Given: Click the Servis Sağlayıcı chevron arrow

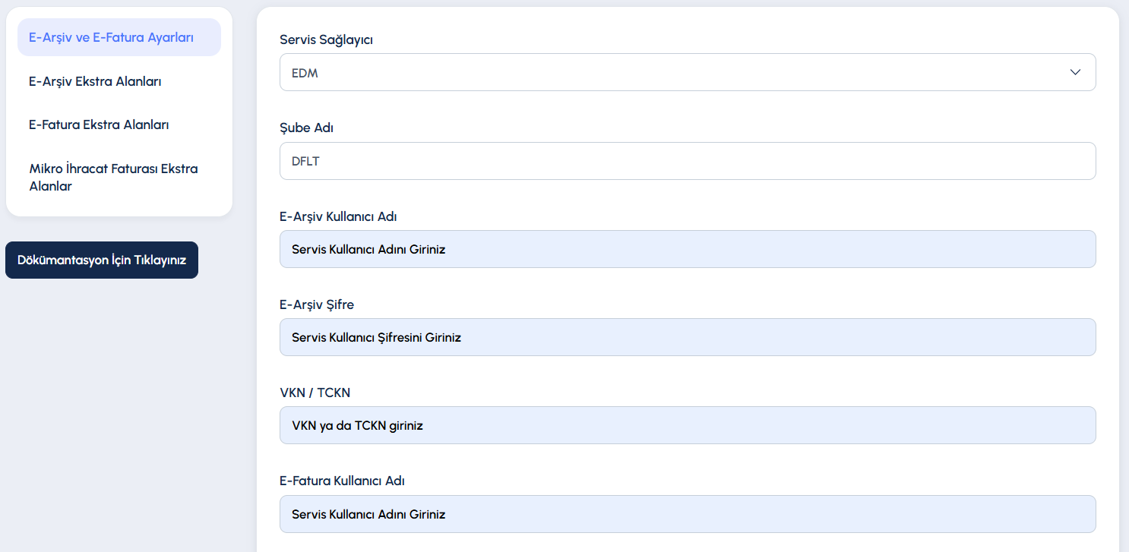Looking at the screenshot, I should [x=1075, y=72].
